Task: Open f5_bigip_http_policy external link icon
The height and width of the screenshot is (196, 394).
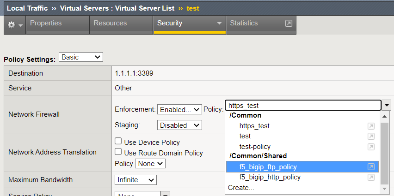Action: click(x=371, y=177)
